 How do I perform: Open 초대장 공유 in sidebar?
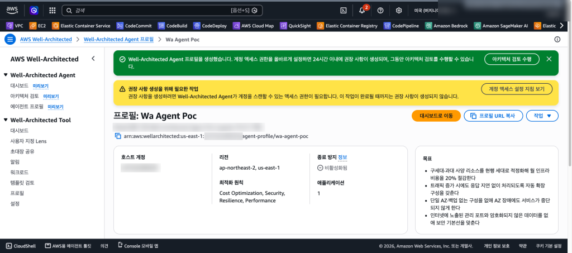coord(22,151)
